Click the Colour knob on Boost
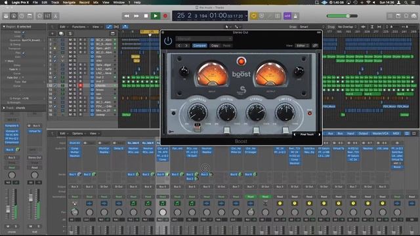 (226, 112)
